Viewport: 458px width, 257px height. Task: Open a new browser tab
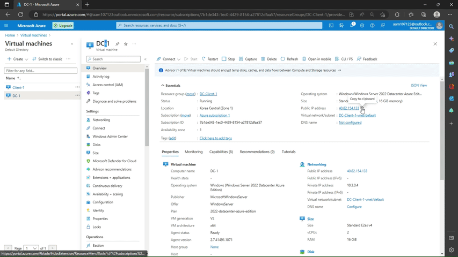tap(87, 5)
